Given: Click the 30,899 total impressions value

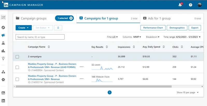Looking at the screenshot, I should pos(122,57).
